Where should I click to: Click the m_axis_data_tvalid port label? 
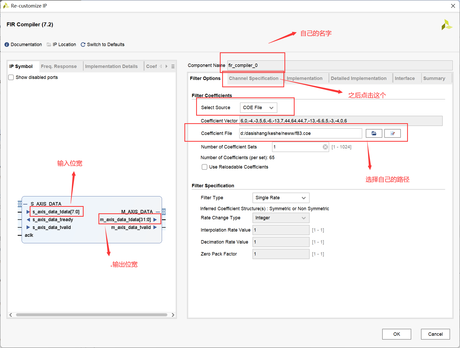[131, 227]
